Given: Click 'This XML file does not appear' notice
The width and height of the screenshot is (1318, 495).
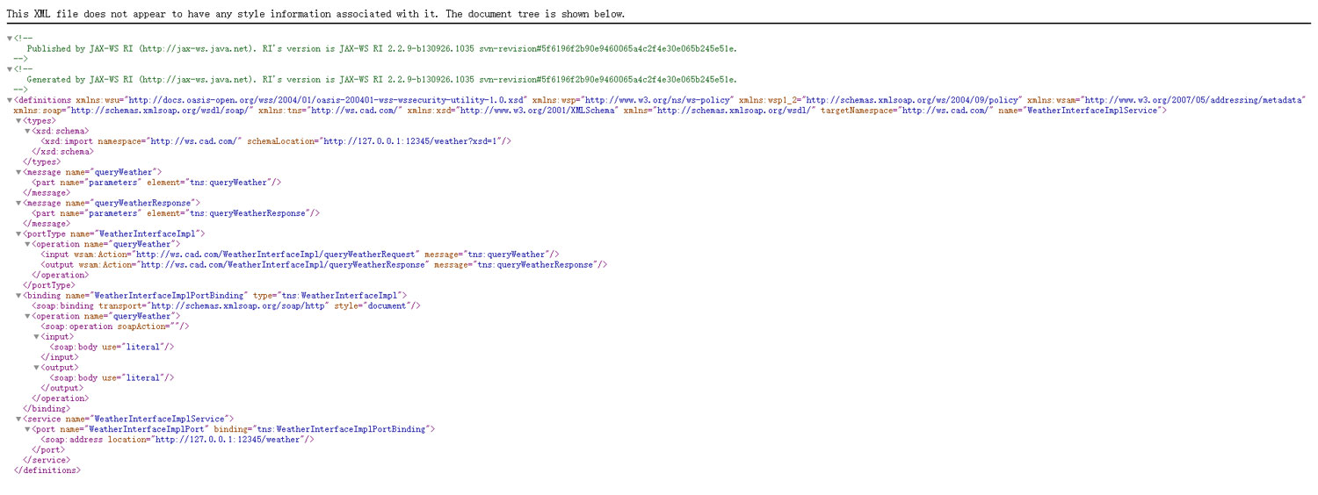Looking at the screenshot, I should (316, 14).
